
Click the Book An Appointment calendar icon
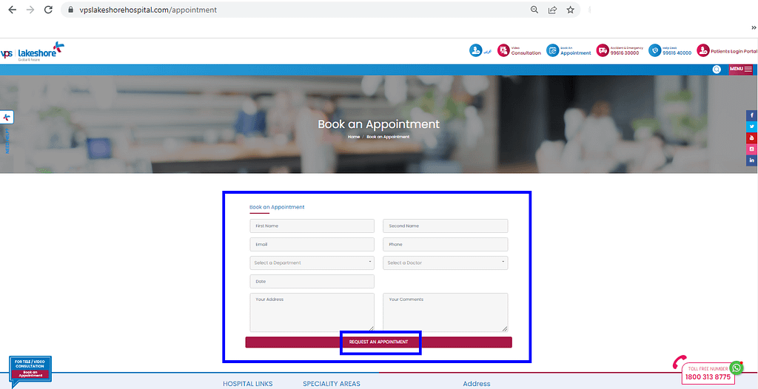[552, 50]
